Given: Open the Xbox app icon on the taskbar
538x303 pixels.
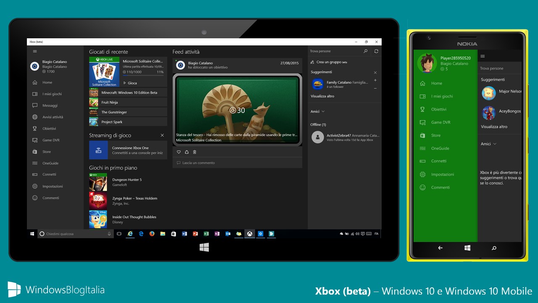Looking at the screenshot, I should 250,234.
